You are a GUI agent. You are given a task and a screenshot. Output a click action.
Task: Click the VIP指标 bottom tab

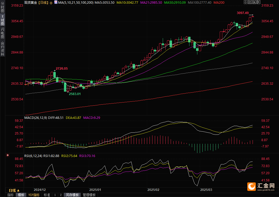[34, 195]
